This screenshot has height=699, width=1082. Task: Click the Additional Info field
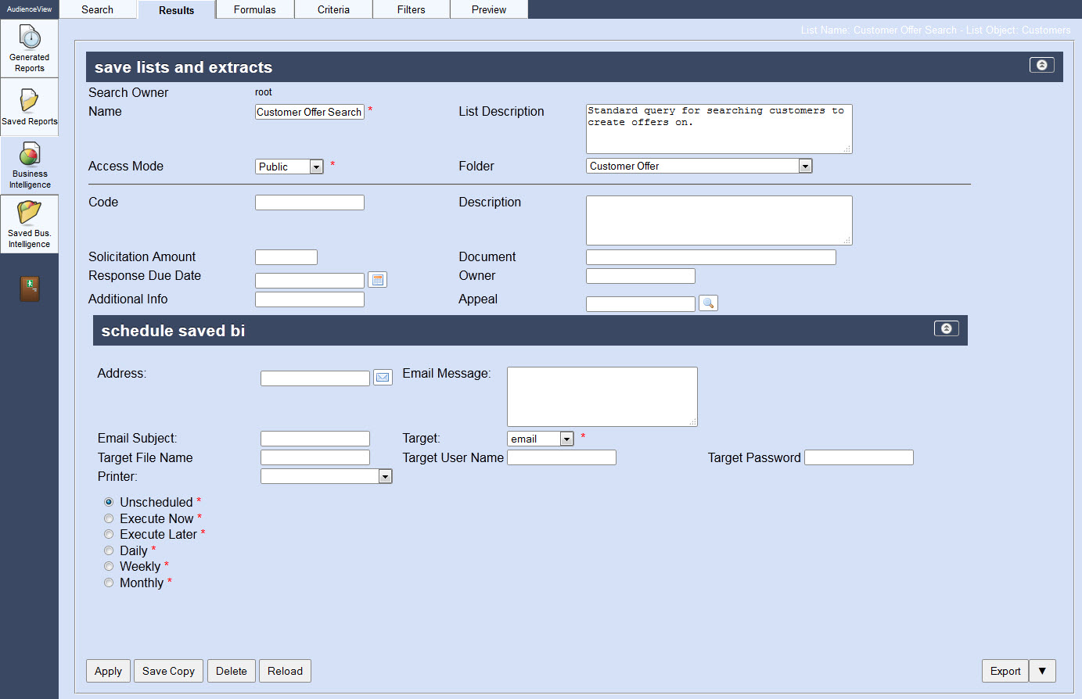(310, 299)
